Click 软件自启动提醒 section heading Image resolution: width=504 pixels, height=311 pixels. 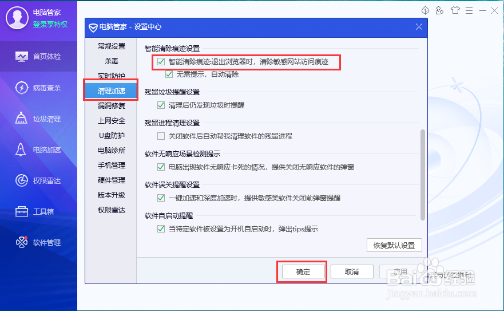pos(168,215)
